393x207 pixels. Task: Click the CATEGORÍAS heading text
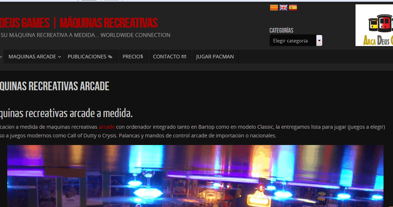click(281, 30)
